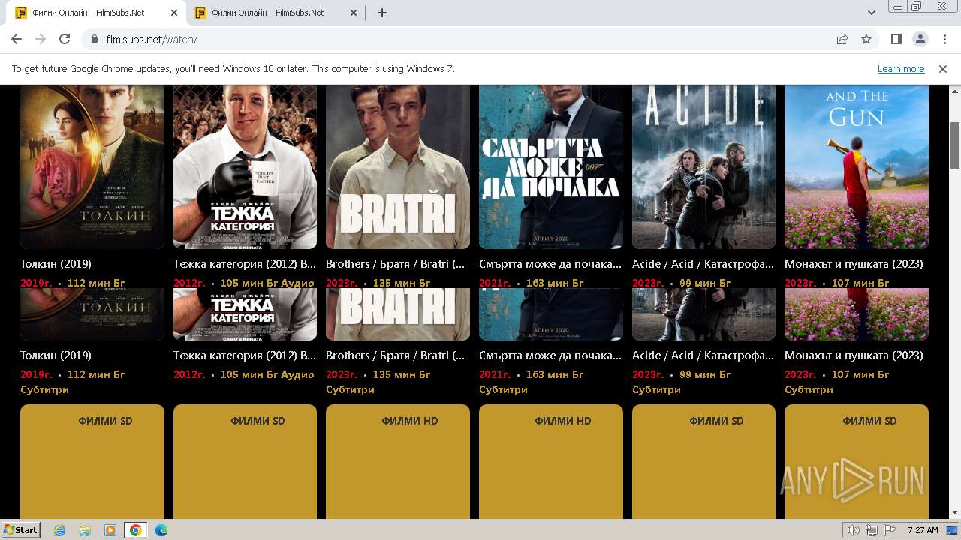Open lower Монахът и пушката title link
The image size is (961, 540).
pos(854,355)
